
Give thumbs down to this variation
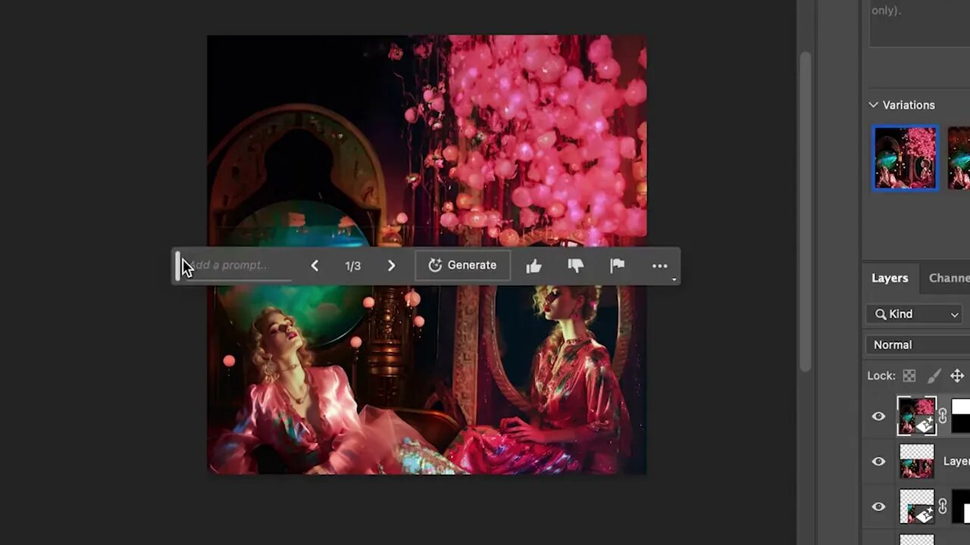[576, 266]
